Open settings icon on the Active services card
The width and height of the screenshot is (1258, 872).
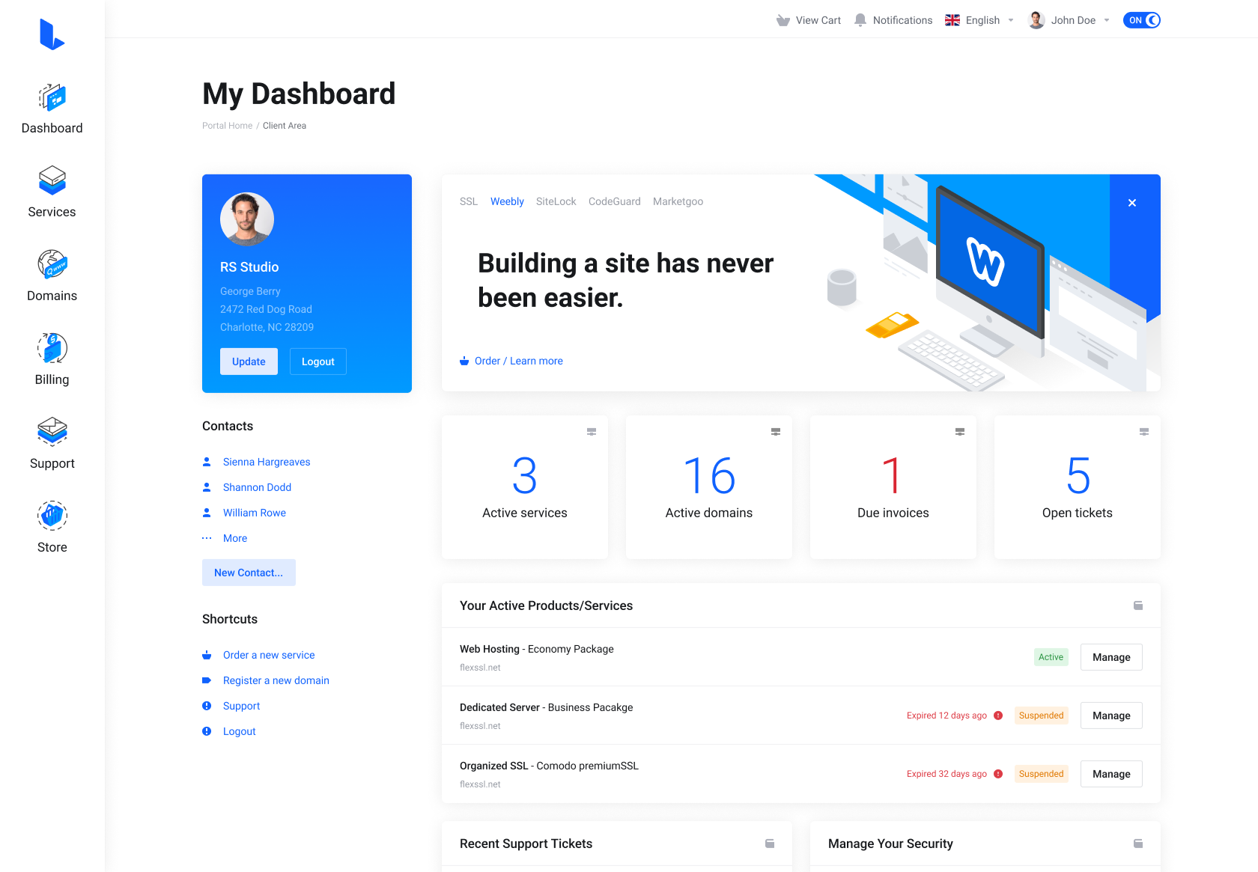coord(591,432)
